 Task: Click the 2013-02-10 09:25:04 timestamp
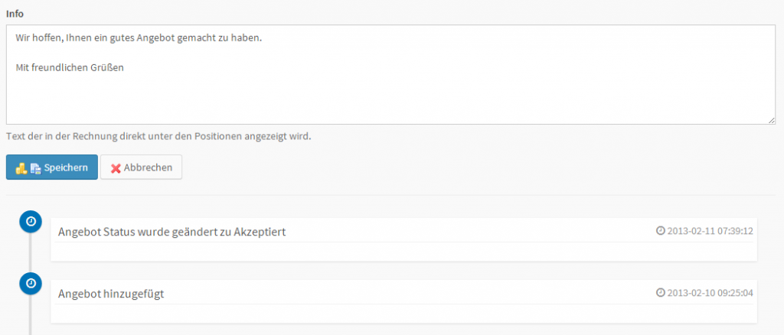(x=710, y=292)
